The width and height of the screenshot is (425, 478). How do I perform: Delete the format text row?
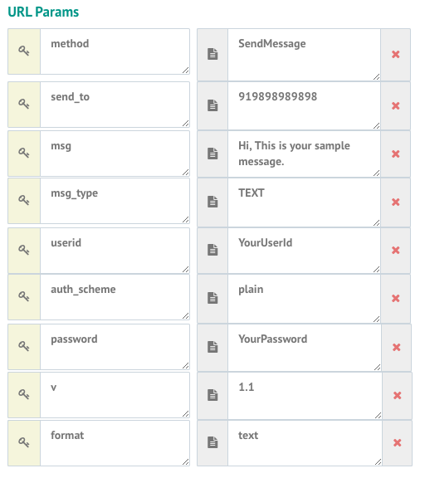pos(397,442)
